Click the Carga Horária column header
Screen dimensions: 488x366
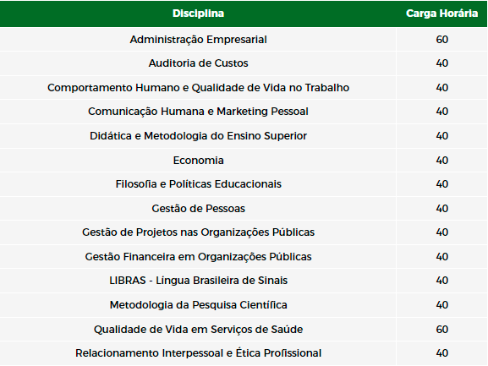442,14
